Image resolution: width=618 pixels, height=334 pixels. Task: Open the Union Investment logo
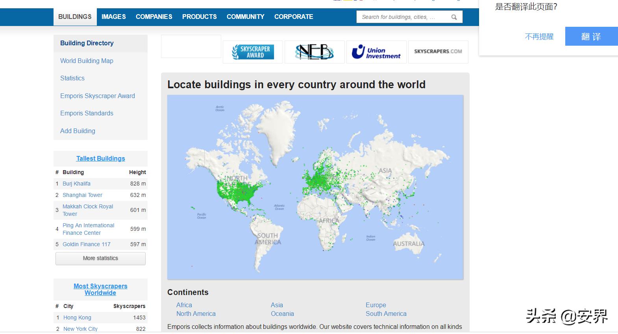pos(376,52)
